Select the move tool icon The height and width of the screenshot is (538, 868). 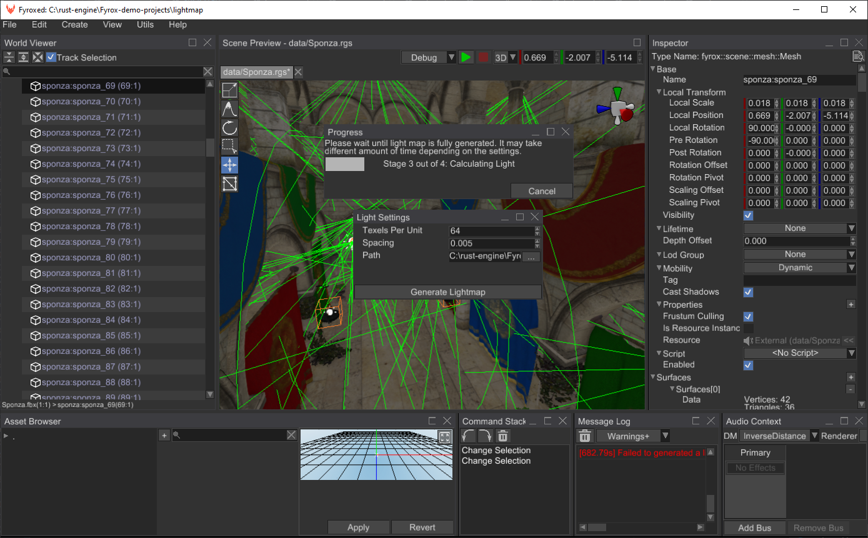(230, 165)
